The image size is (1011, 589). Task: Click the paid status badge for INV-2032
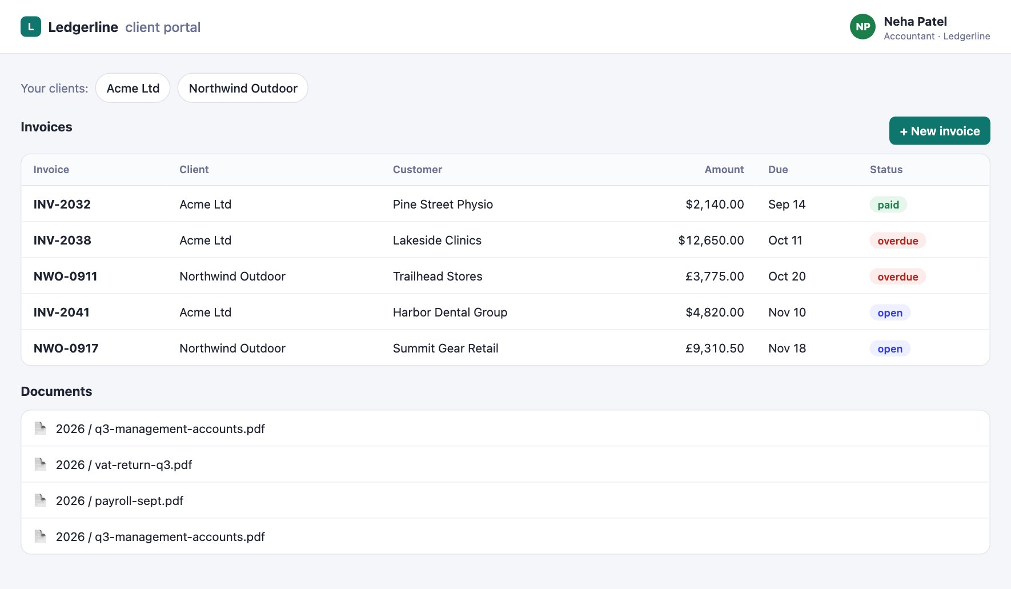point(888,205)
